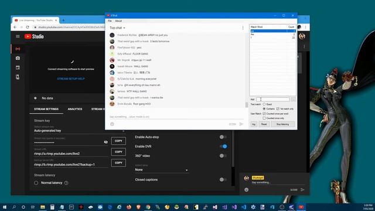Open YouTube Studio hamburger menu
This screenshot has width=375, height=211.
pos(18,36)
